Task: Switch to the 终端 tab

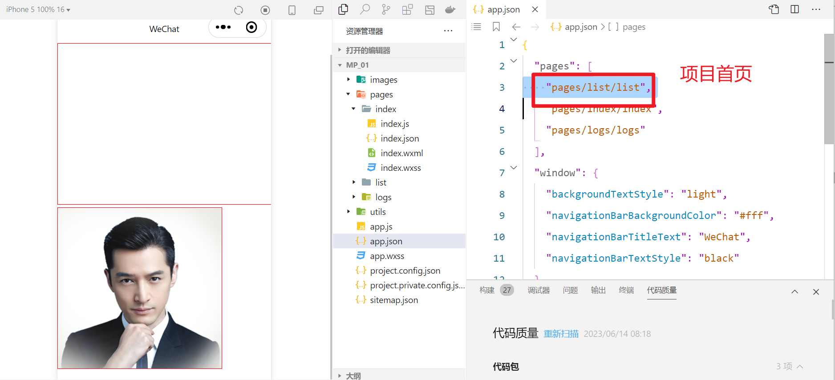Action: pyautogui.click(x=626, y=291)
